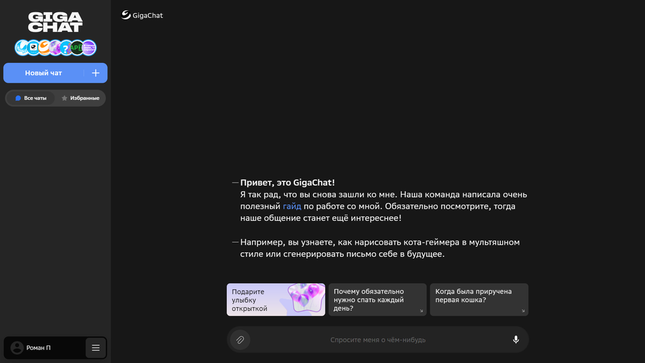Click the GIGA CHAT logo in sidebar
645x363 pixels.
pyautogui.click(x=55, y=23)
